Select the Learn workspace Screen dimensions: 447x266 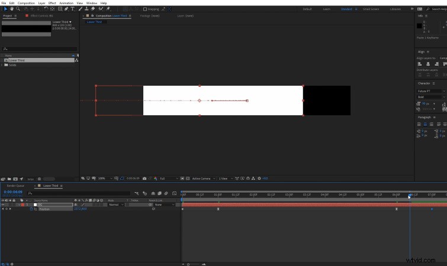[327, 9]
